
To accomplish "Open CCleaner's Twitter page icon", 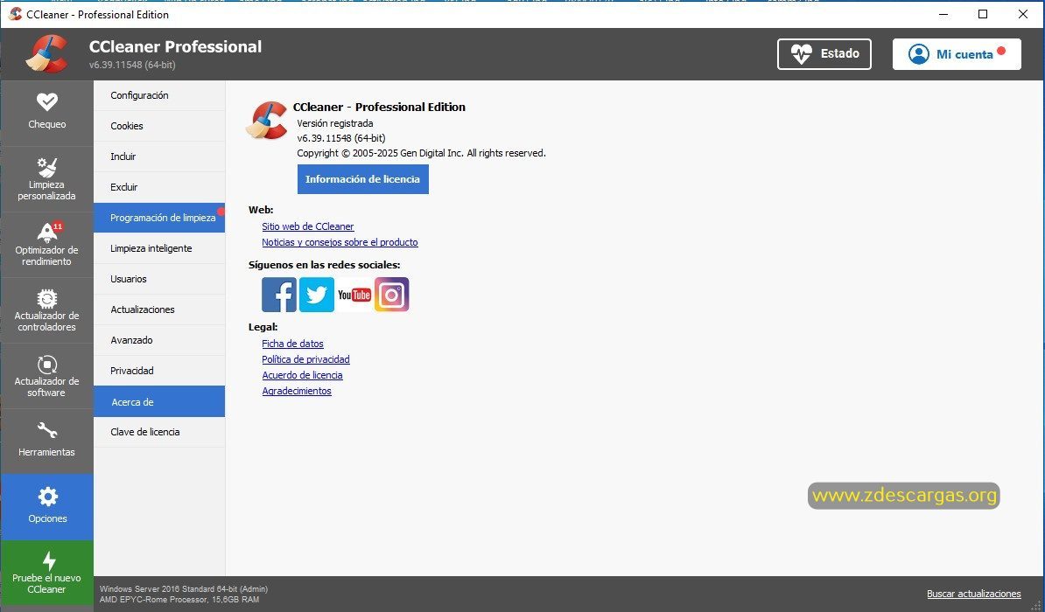I will pyautogui.click(x=317, y=295).
